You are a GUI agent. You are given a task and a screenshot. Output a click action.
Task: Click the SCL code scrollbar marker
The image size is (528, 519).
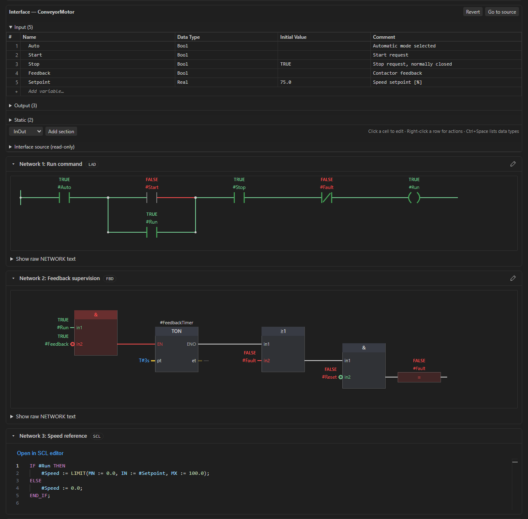click(x=515, y=462)
